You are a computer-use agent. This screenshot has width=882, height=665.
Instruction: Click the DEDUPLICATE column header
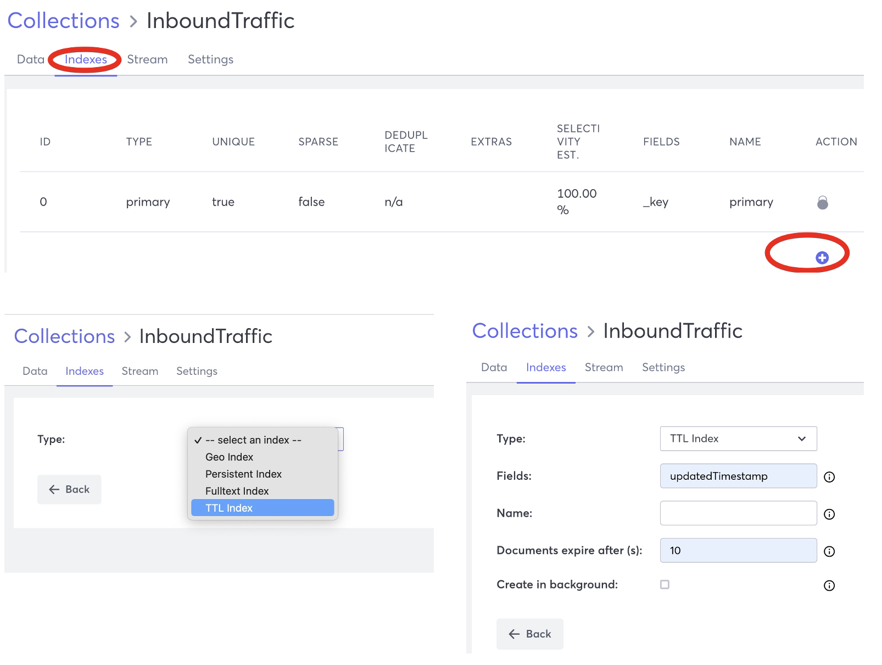406,142
